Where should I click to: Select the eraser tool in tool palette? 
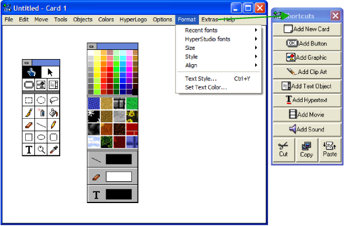pos(29,125)
